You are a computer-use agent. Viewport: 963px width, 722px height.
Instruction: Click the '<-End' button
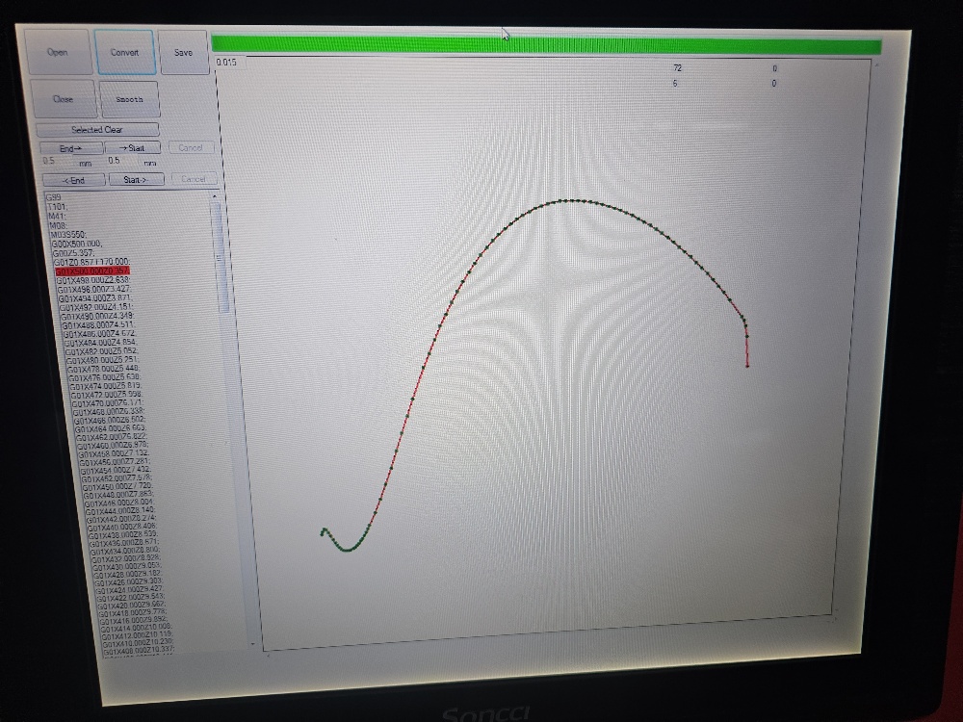(73, 181)
